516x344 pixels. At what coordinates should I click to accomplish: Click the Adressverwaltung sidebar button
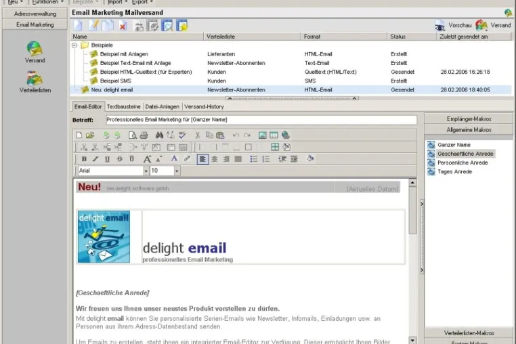35,14
